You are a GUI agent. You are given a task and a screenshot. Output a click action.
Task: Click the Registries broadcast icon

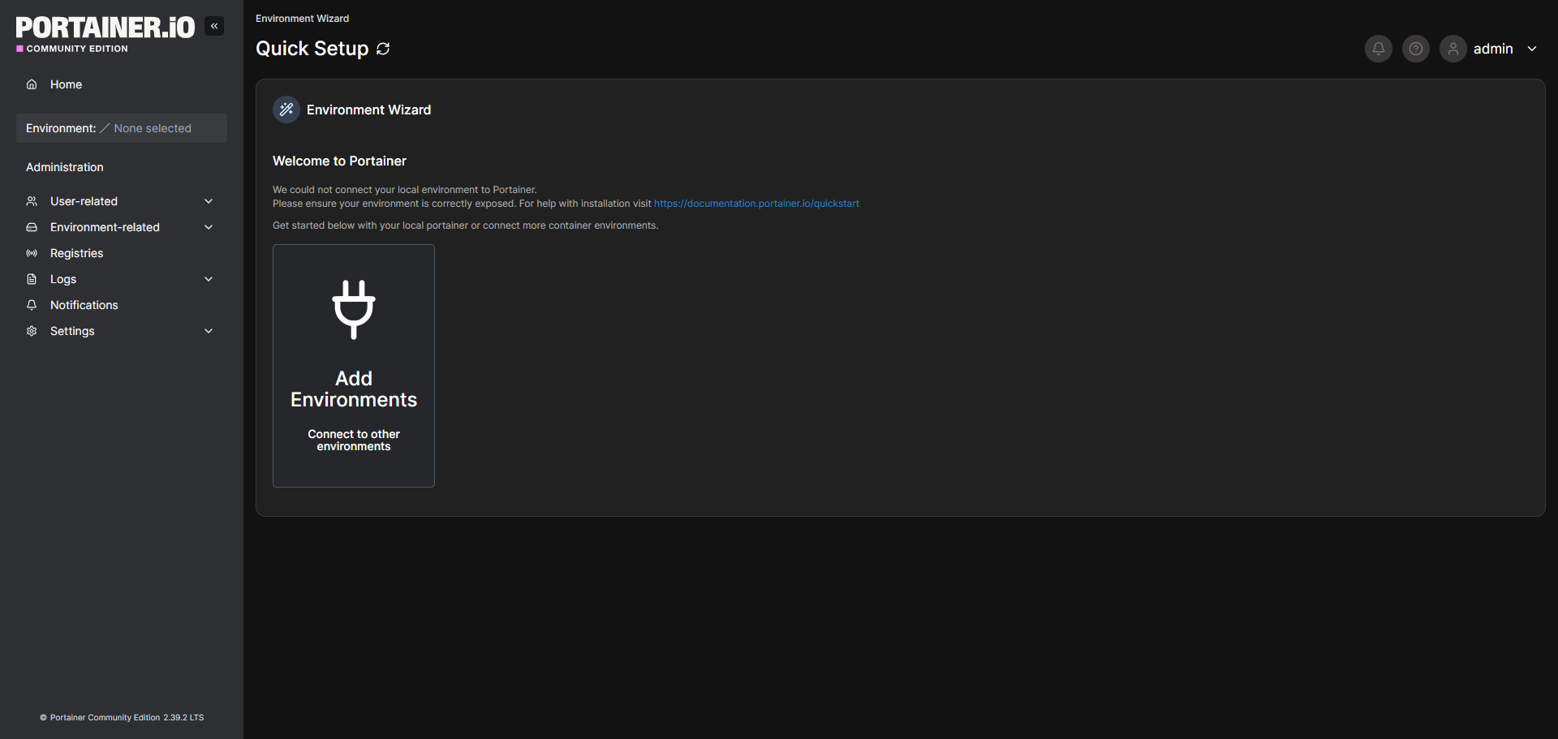(32, 253)
